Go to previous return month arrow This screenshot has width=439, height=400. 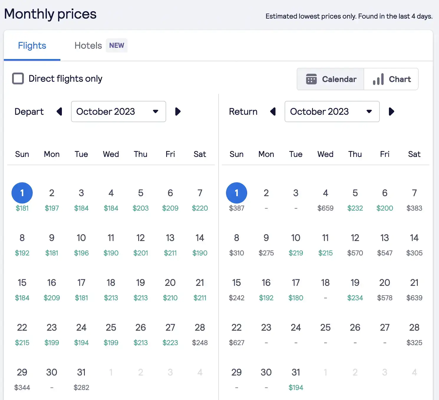(273, 112)
